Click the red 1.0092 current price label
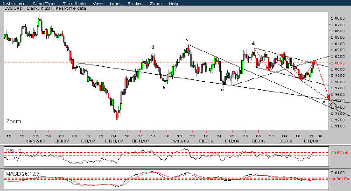Screen dimensions: 351x191 338,63
